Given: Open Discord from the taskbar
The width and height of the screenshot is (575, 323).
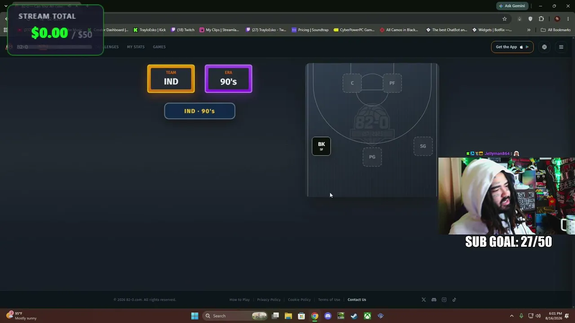Looking at the screenshot, I should click(x=328, y=316).
